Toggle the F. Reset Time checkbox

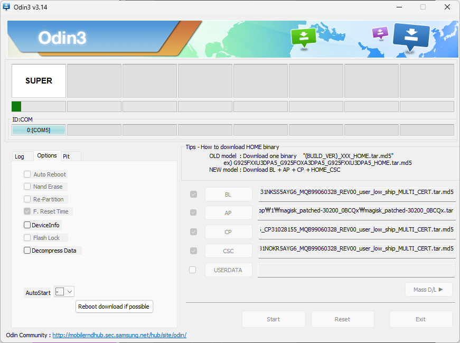(x=27, y=211)
